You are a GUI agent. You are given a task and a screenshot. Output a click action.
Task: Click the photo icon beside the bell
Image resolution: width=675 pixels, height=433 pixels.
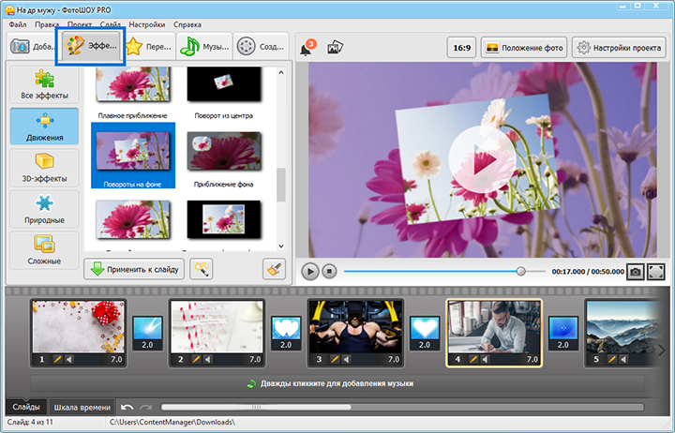coord(334,48)
